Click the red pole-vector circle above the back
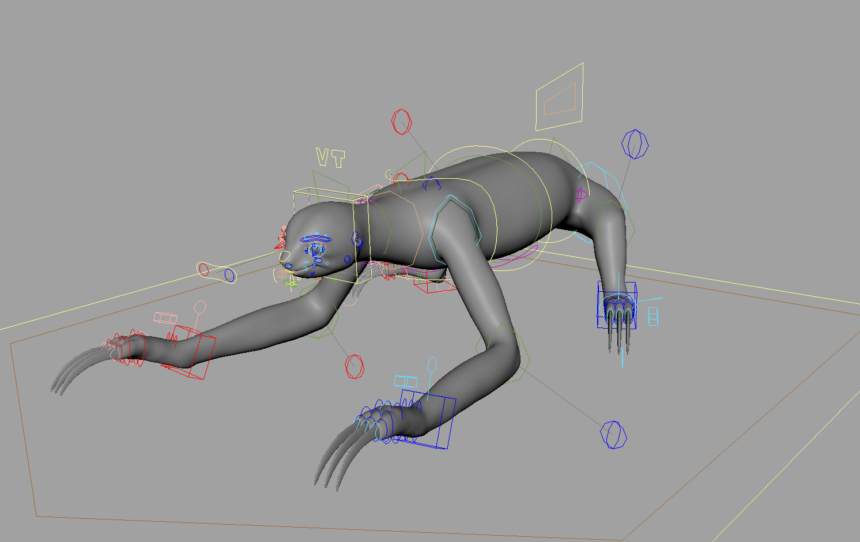Screen dimensions: 860x542 (x=402, y=122)
